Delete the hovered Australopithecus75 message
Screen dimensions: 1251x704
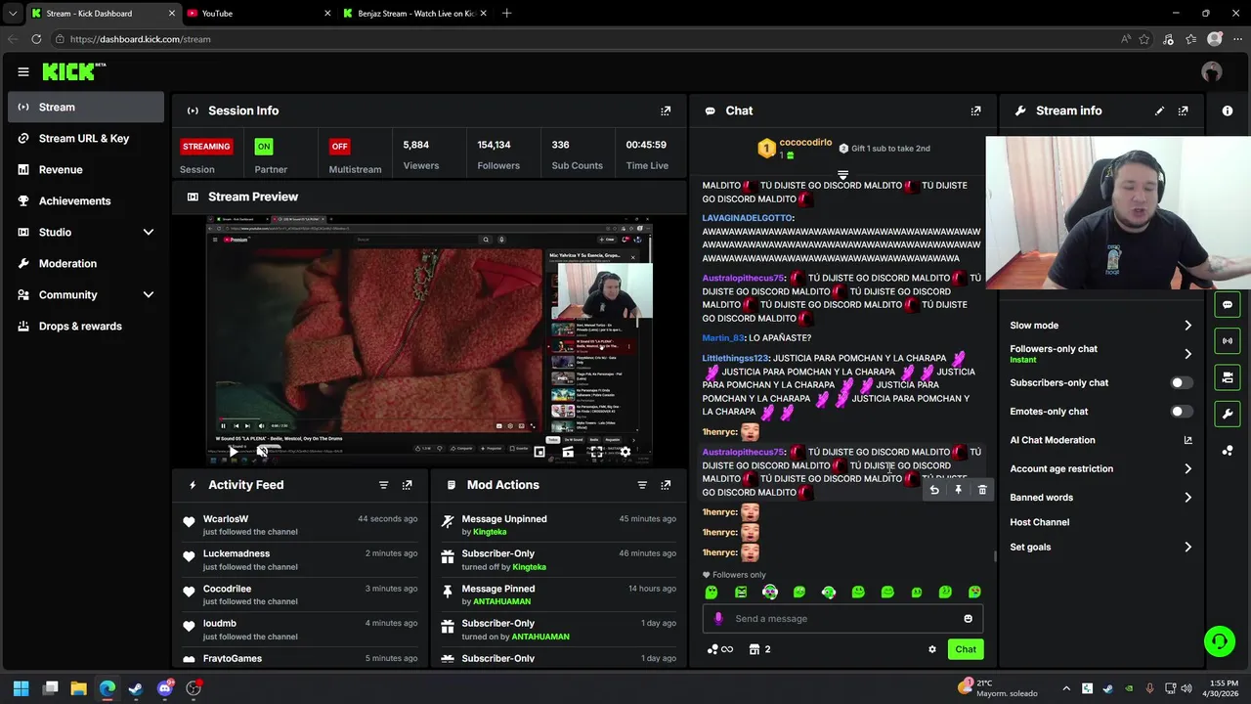(x=982, y=490)
